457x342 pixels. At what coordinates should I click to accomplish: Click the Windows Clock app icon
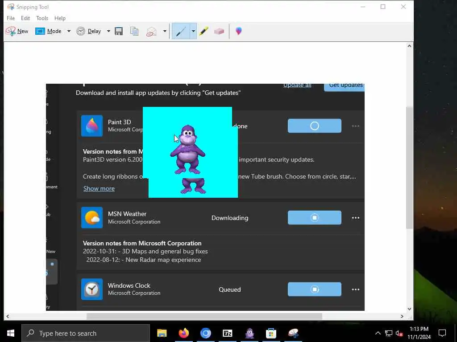point(92,289)
